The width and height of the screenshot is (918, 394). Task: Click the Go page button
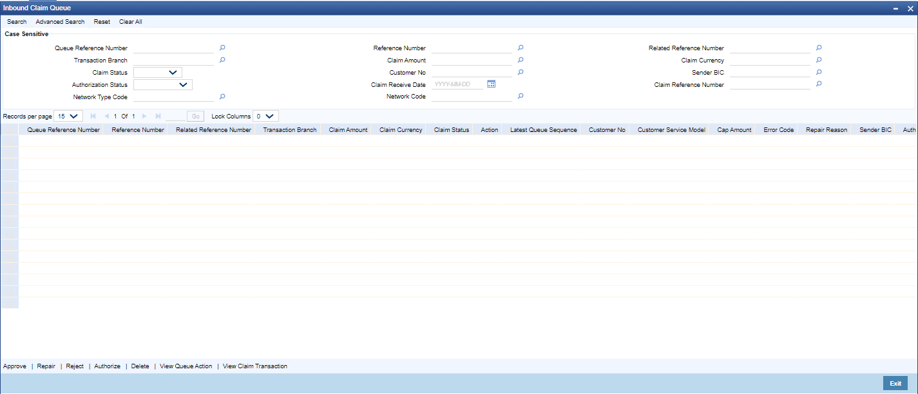coord(196,117)
